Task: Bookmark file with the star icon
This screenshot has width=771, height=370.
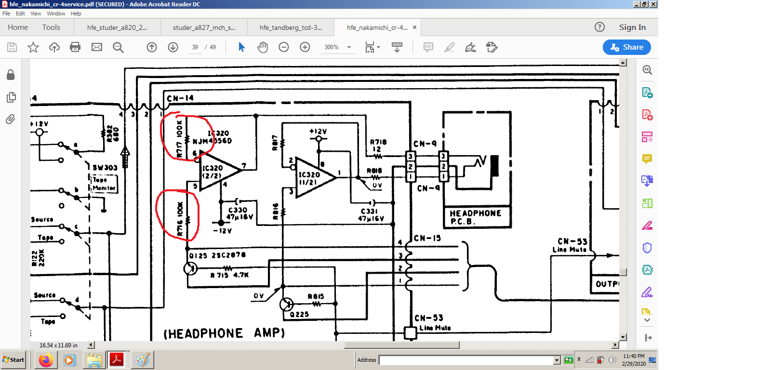Action: click(33, 47)
